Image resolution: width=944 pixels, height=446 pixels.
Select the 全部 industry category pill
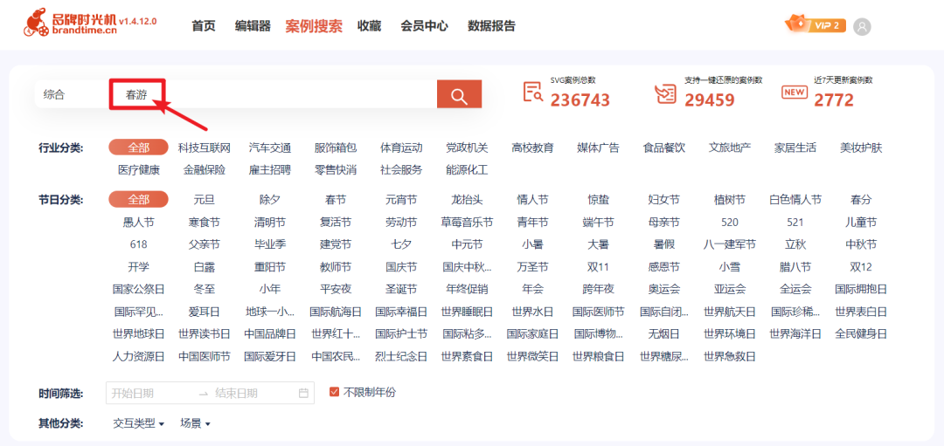point(138,148)
